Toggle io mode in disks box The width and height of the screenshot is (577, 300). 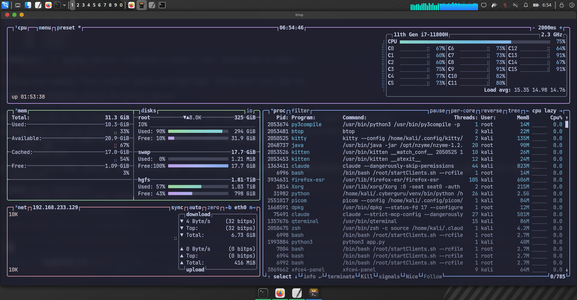249,111
